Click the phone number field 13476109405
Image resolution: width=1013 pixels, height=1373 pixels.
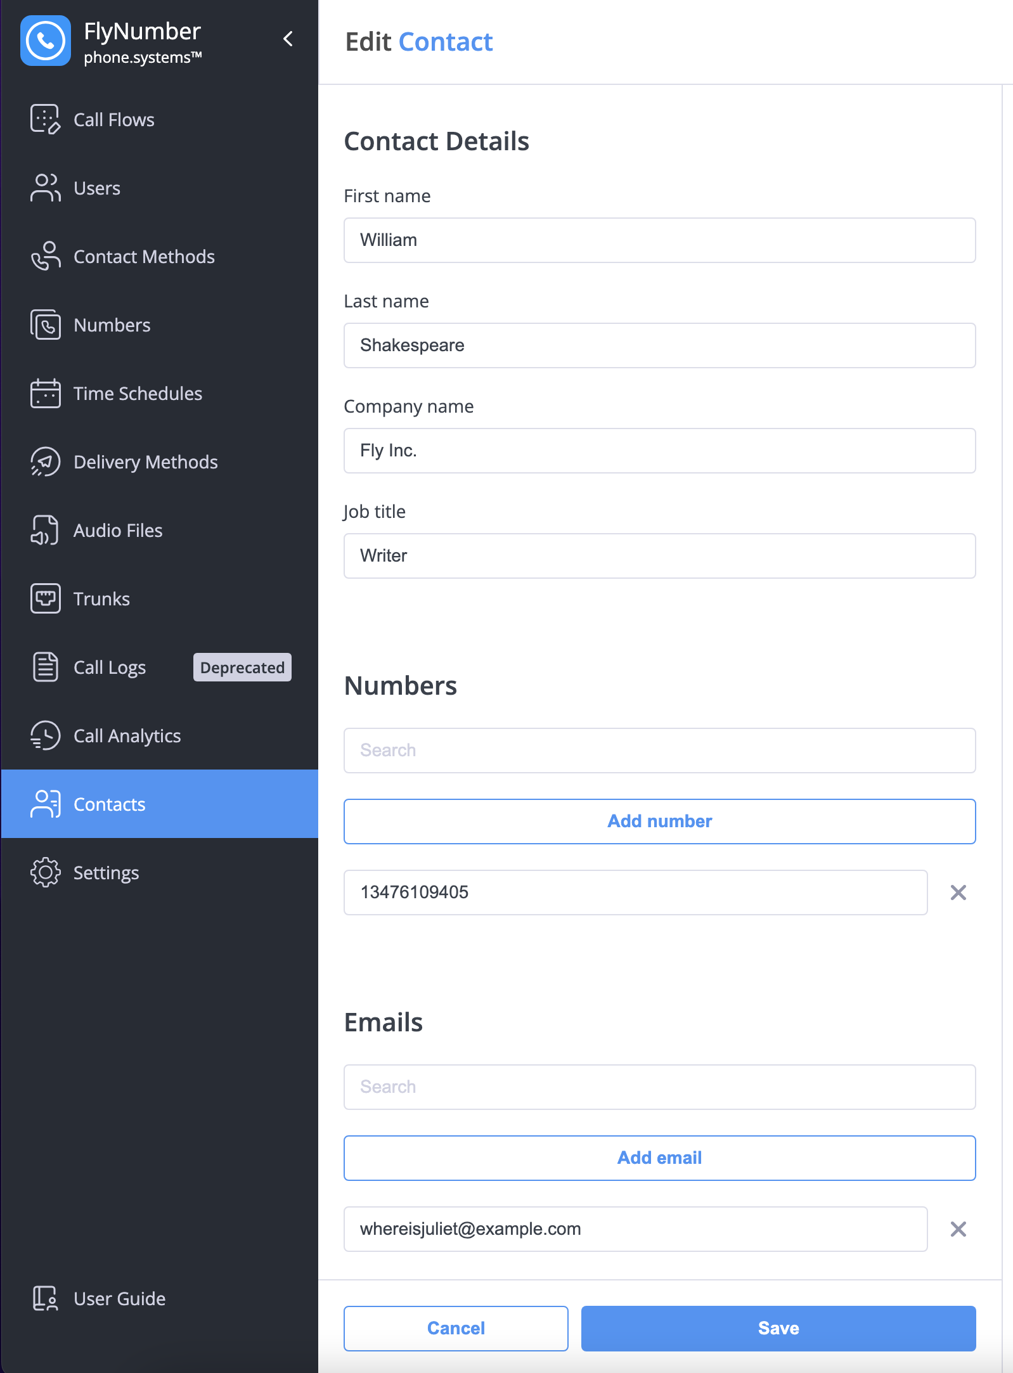636,893
